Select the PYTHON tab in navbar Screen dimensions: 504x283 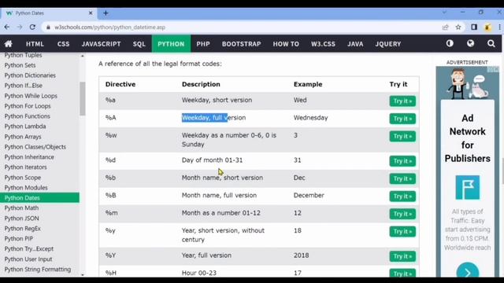tap(171, 44)
